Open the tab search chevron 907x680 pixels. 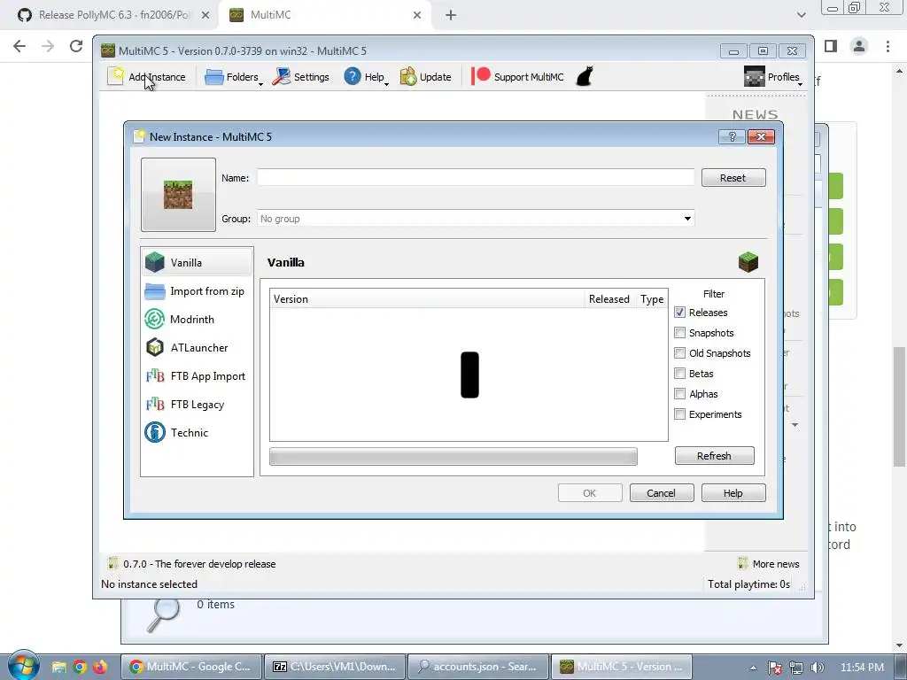801,15
